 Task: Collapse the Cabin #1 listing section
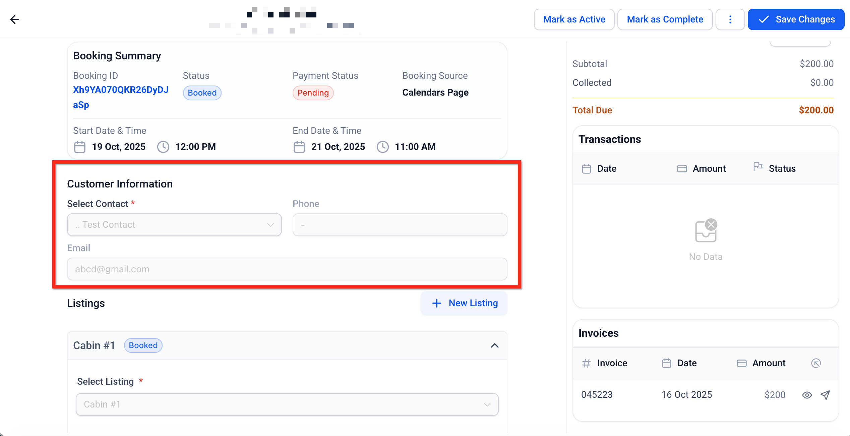[494, 345]
